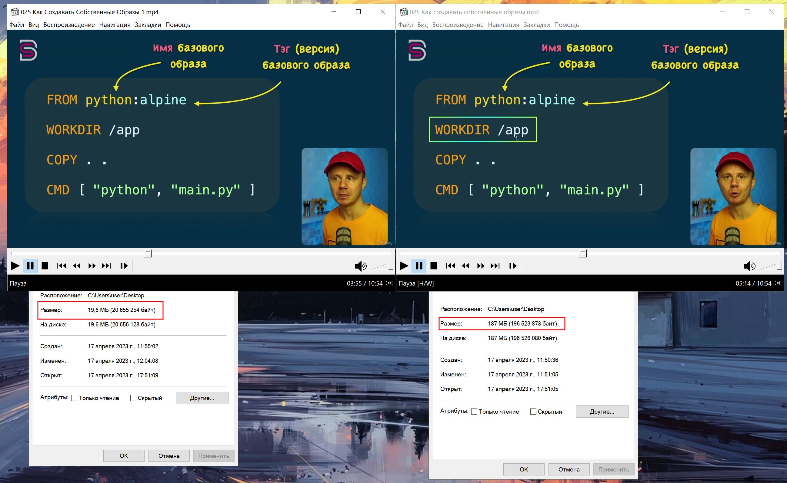Click fast forward in the right player
787x483 pixels.
click(x=480, y=266)
